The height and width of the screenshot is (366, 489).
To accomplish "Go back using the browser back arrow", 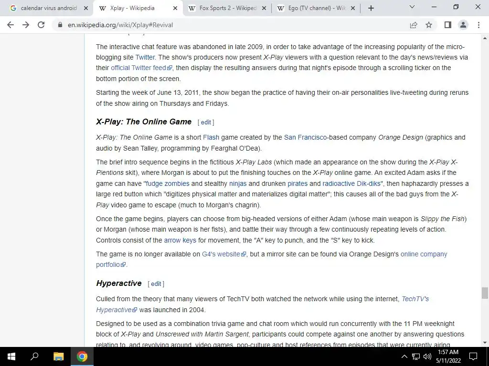I will [x=11, y=25].
